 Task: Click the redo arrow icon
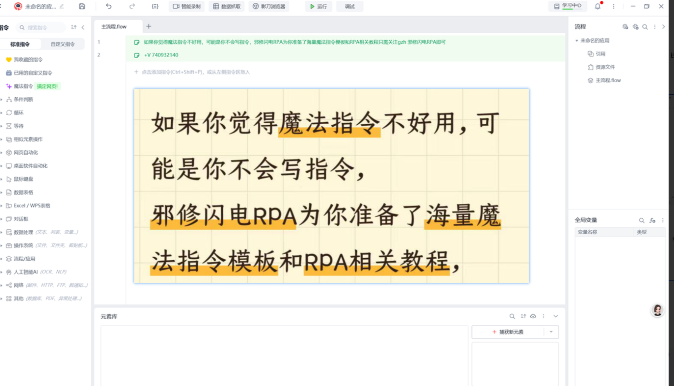[x=132, y=6]
